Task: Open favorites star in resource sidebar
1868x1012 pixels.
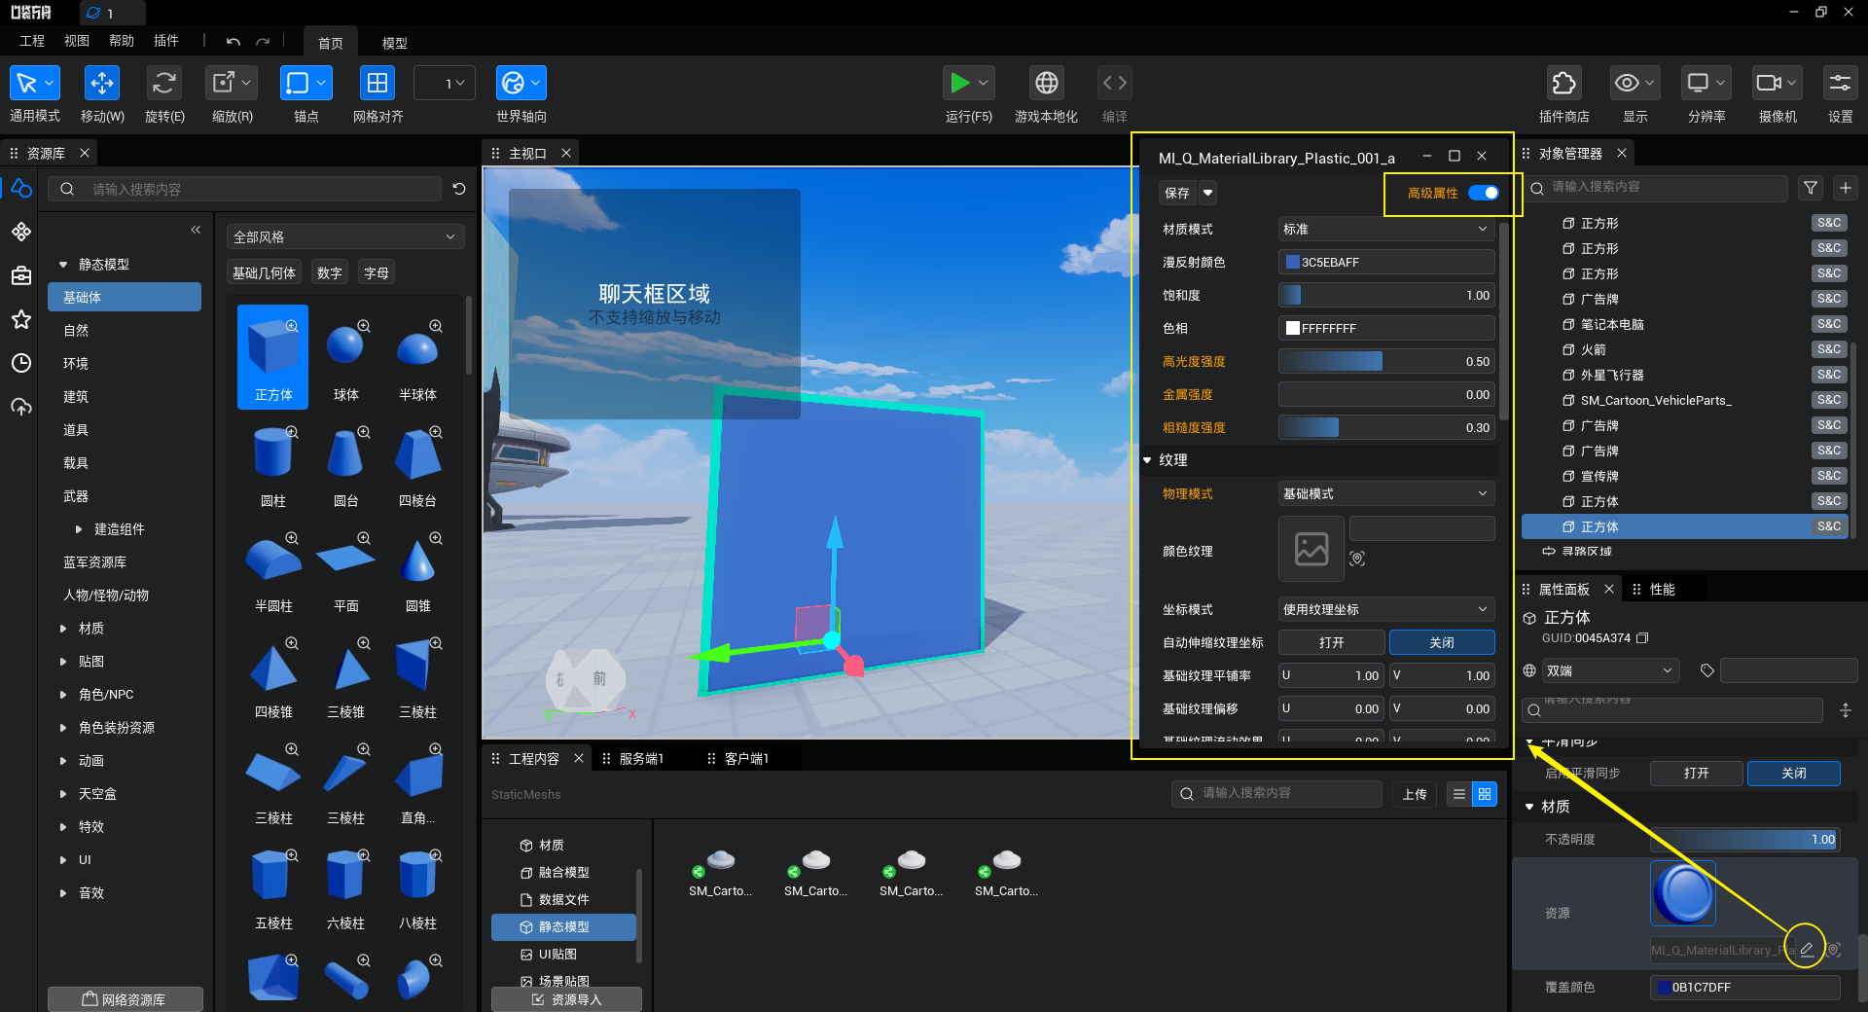Action: 21,319
